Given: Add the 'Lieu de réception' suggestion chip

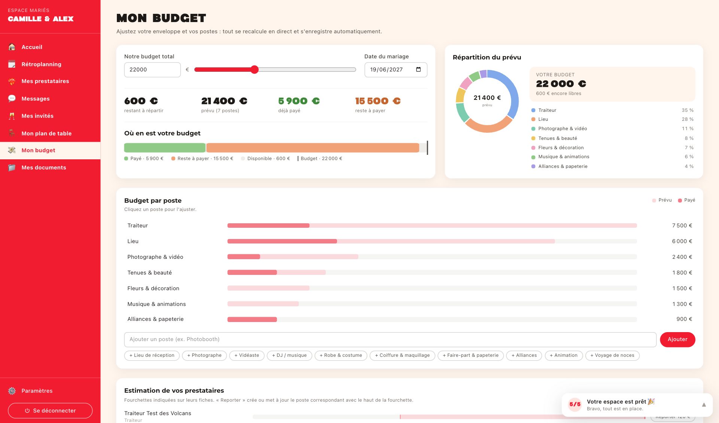Looking at the screenshot, I should (152, 355).
